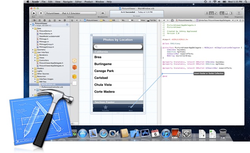Image resolution: width=250 pixels, height=153 pixels.
Task: Expand the Shaders folder
Action: pyautogui.click(x=33, y=68)
